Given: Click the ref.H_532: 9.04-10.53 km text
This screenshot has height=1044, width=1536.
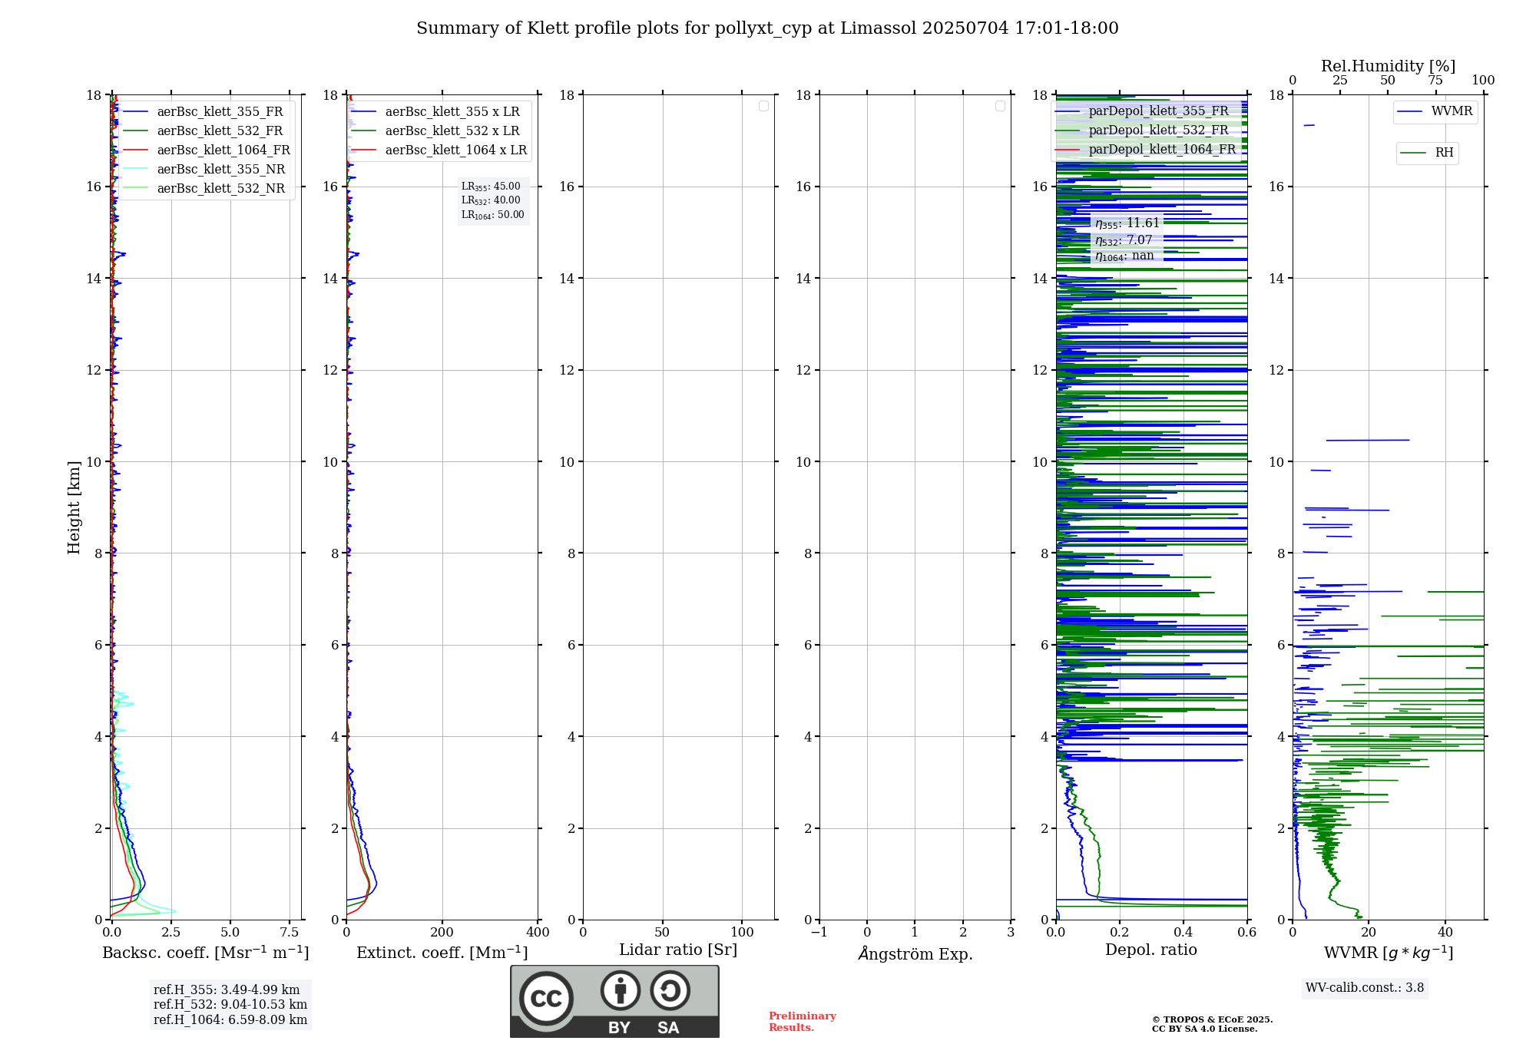Looking at the screenshot, I should 230,1004.
